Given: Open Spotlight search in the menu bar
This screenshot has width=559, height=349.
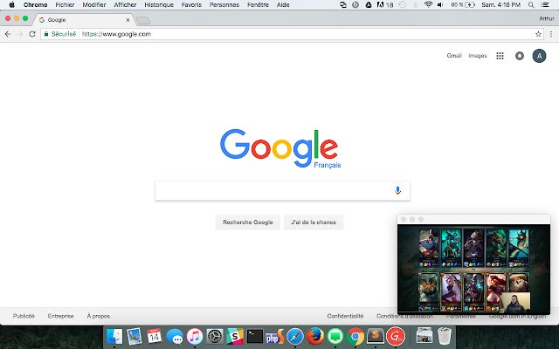Looking at the screenshot, I should click(531, 5).
